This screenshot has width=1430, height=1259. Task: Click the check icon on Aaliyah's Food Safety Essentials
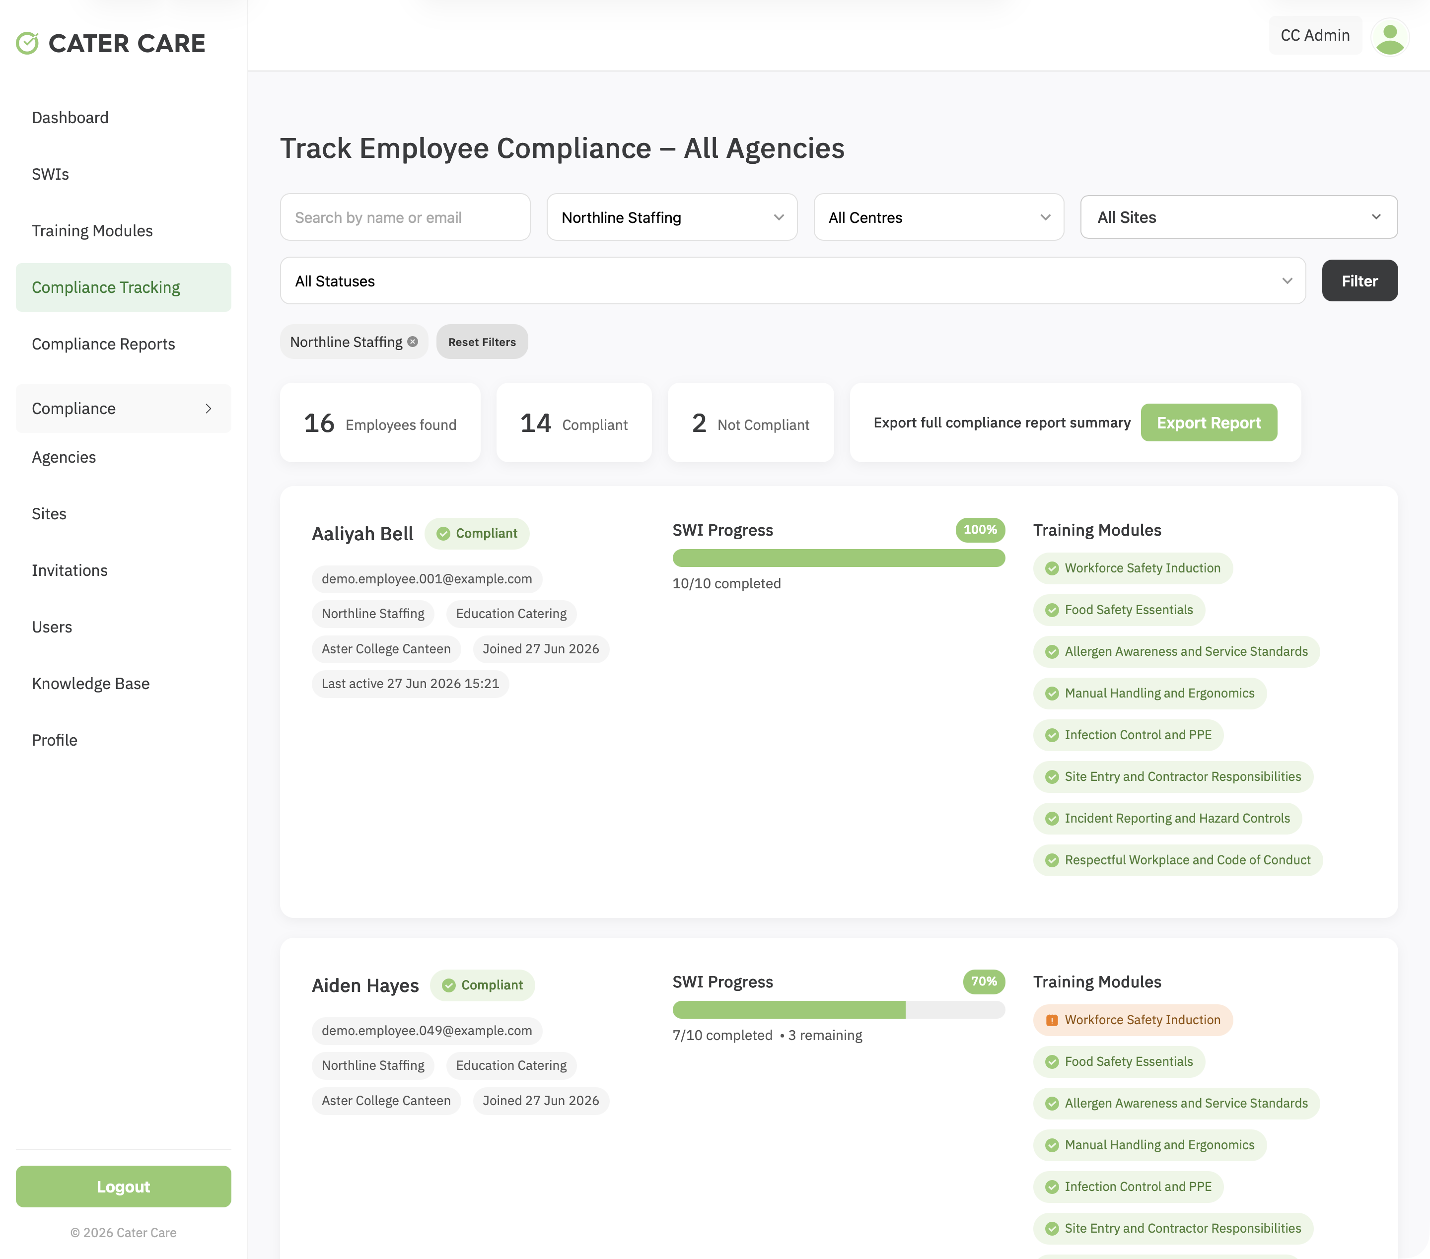point(1052,611)
